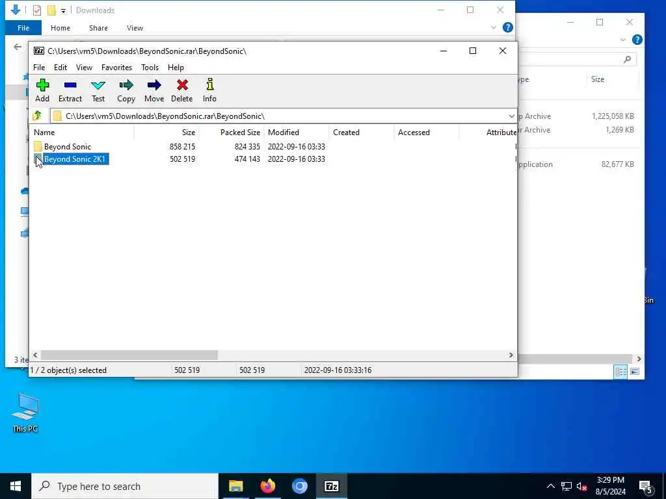Viewport: 666px width, 499px height.
Task: Open the File tab in Downloads Explorer
Action: pos(23,28)
